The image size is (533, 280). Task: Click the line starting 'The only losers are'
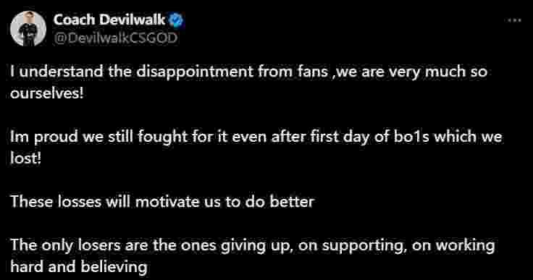252,245
